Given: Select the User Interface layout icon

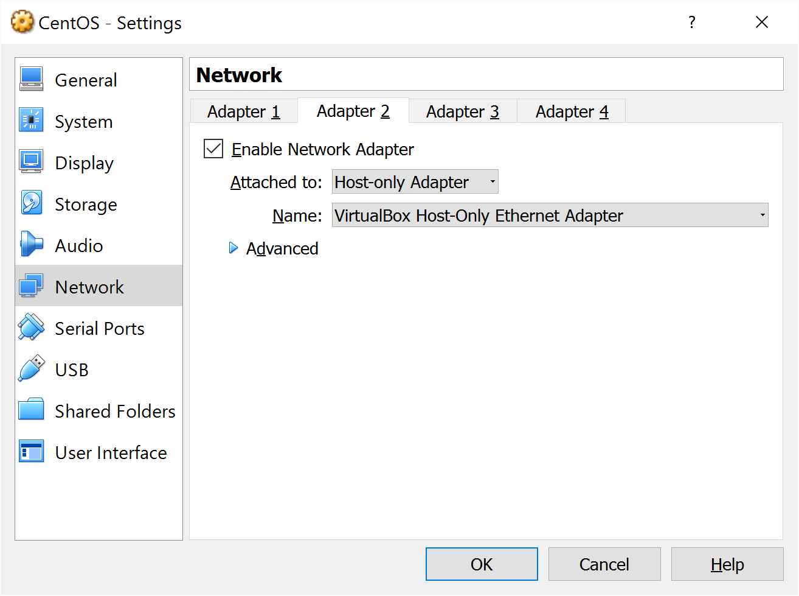Looking at the screenshot, I should click(31, 452).
